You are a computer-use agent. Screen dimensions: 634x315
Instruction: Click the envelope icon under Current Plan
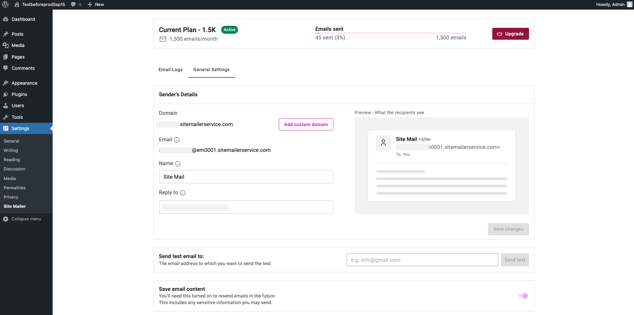point(163,39)
